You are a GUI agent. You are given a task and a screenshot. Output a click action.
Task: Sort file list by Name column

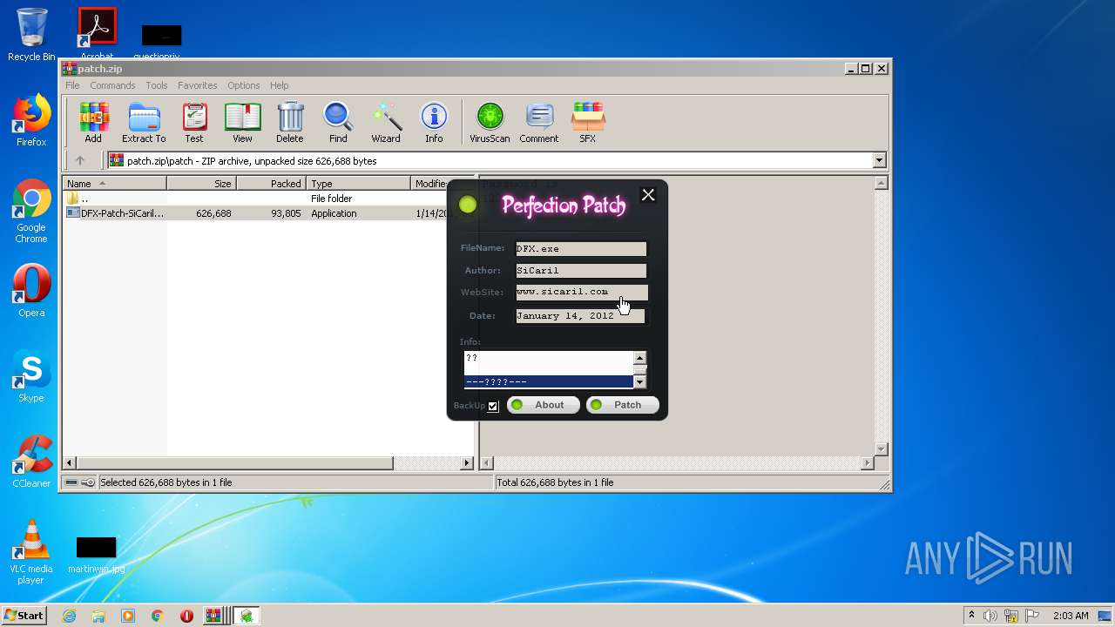(x=115, y=184)
